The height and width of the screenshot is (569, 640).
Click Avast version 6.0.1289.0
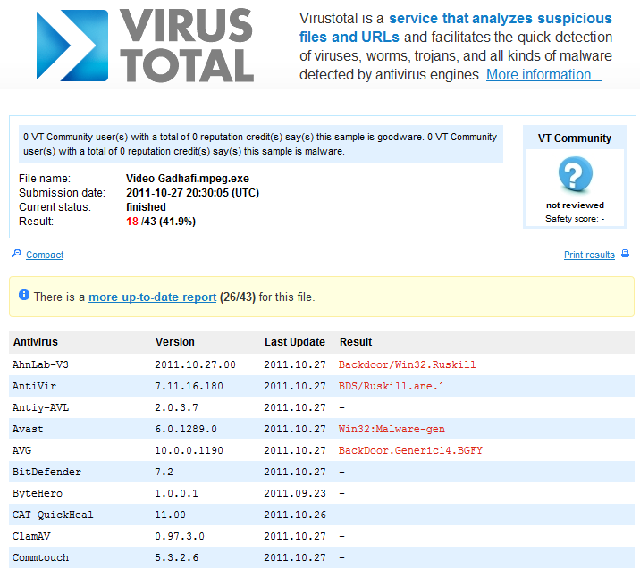(x=186, y=429)
